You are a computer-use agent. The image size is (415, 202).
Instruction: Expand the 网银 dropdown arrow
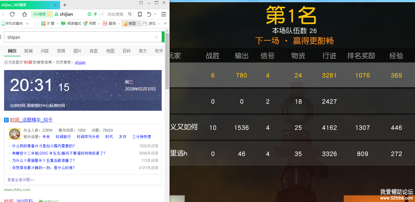[x=99, y=24]
